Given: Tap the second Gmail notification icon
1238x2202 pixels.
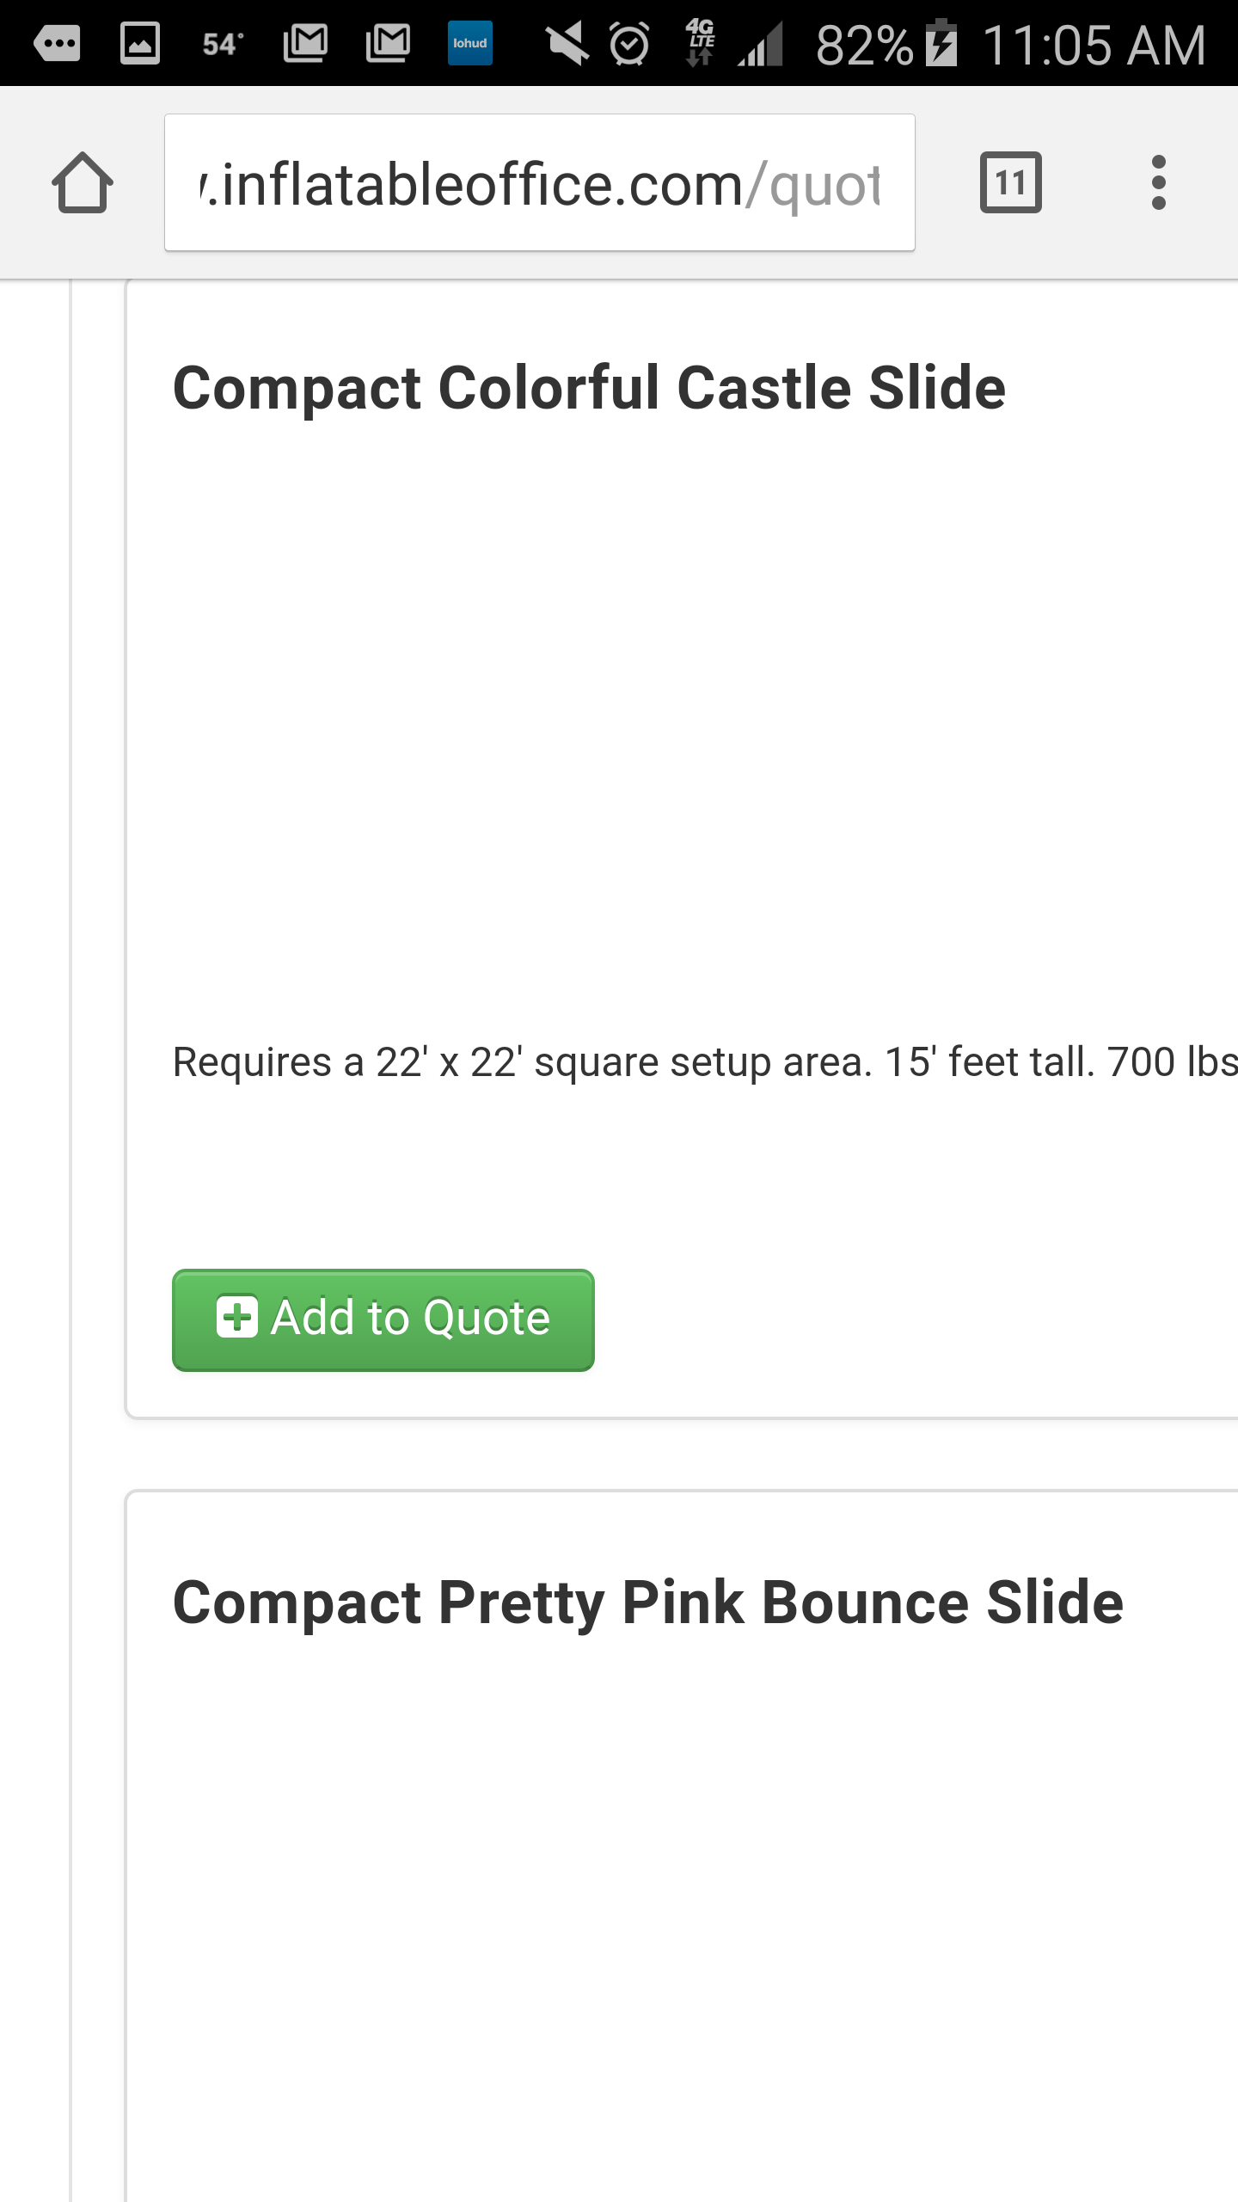Looking at the screenshot, I should click(388, 43).
